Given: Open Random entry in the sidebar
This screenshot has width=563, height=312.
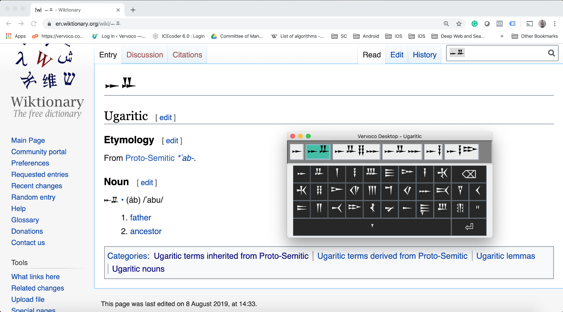Looking at the screenshot, I should click(x=33, y=197).
